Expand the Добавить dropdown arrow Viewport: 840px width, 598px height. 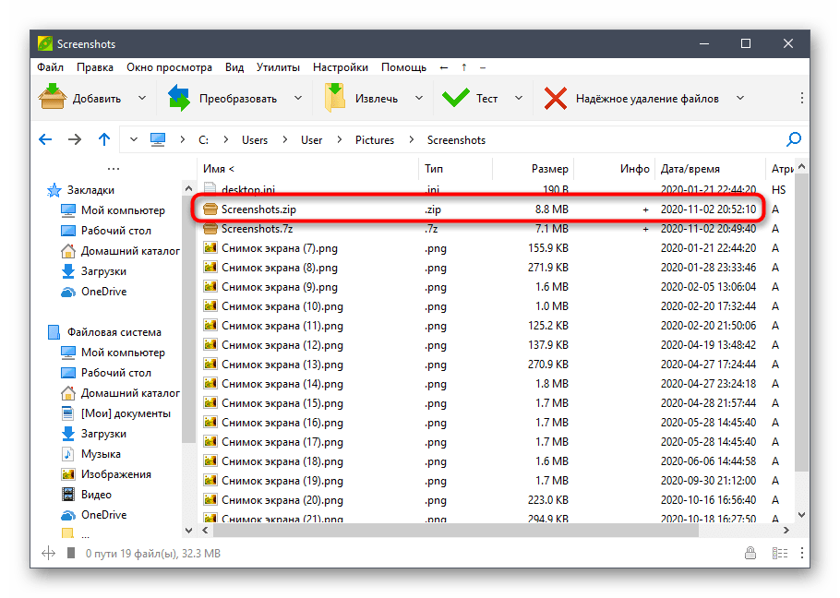142,98
